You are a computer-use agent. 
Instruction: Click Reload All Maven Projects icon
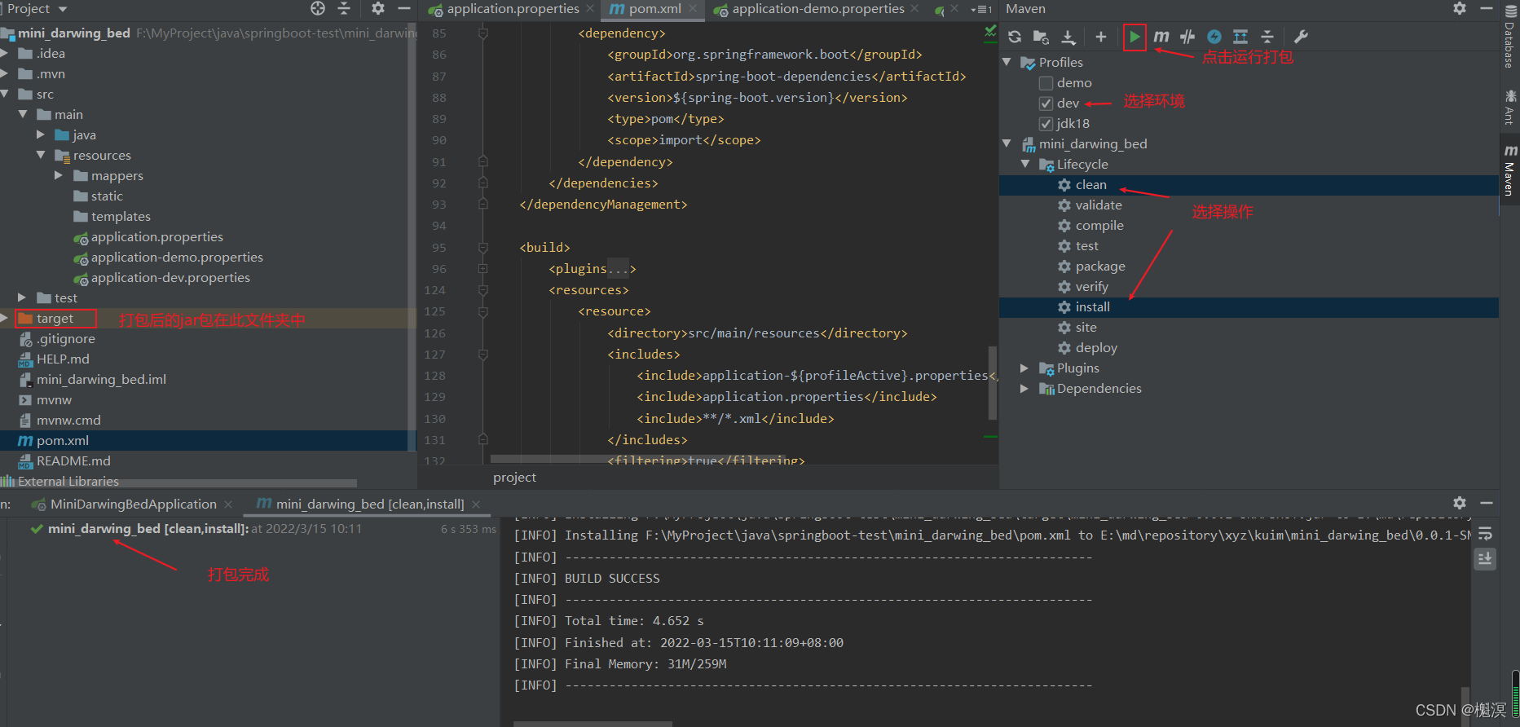1015,37
